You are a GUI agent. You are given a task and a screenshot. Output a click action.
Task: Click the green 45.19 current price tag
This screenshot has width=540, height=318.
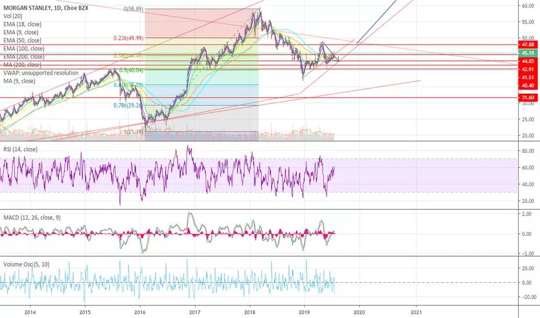coord(528,53)
